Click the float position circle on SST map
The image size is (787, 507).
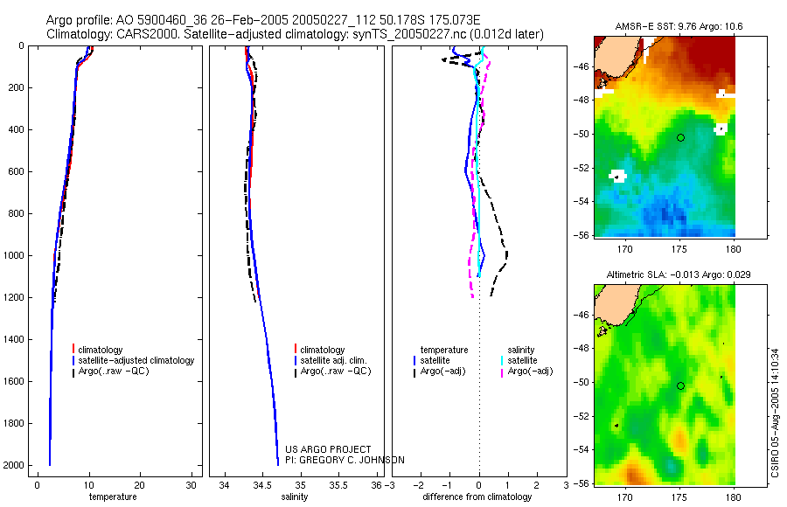point(680,137)
